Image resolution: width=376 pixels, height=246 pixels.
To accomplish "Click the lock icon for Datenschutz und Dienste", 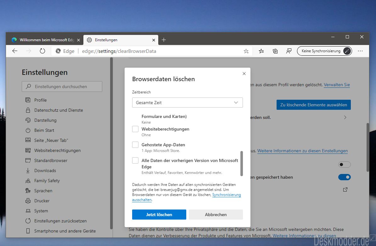I will tap(28, 110).
